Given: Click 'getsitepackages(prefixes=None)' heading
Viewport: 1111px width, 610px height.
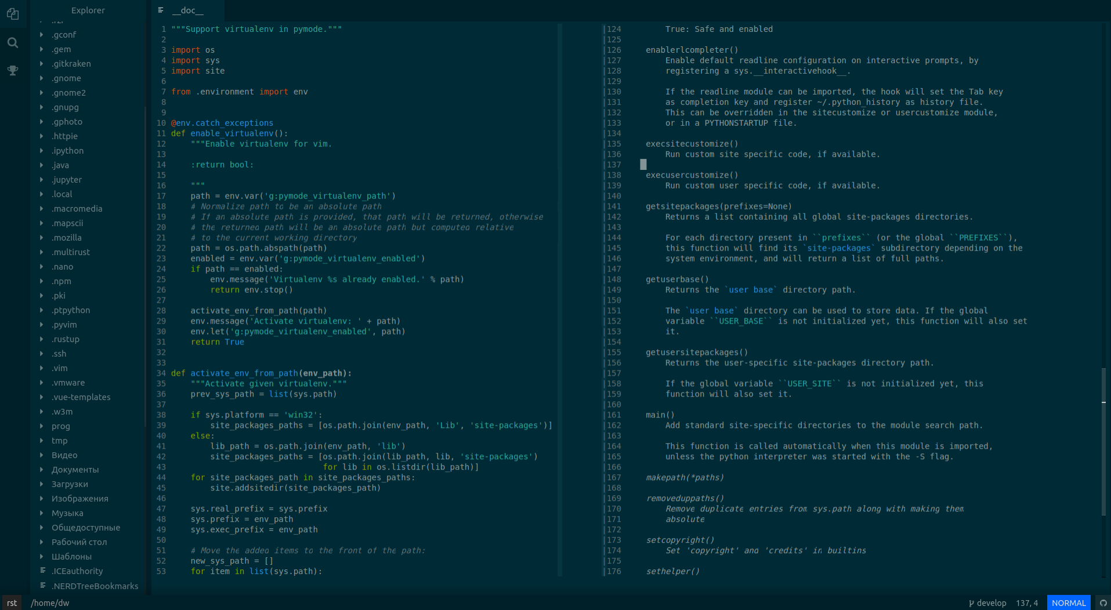Looking at the screenshot, I should pos(719,206).
